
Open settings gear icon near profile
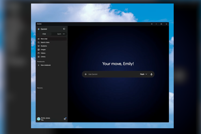[65, 119]
